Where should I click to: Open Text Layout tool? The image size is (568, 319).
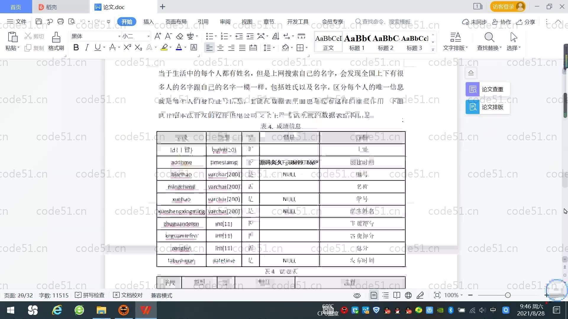pos(455,38)
